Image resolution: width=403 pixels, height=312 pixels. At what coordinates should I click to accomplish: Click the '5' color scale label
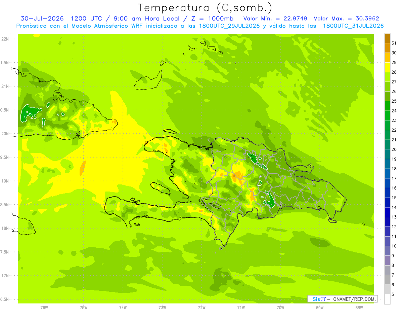point(393,294)
